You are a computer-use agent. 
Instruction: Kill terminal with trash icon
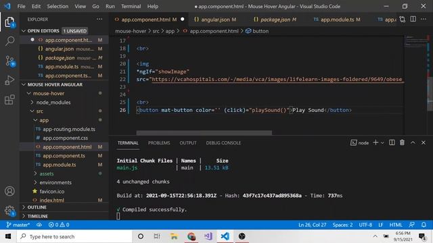(402, 142)
